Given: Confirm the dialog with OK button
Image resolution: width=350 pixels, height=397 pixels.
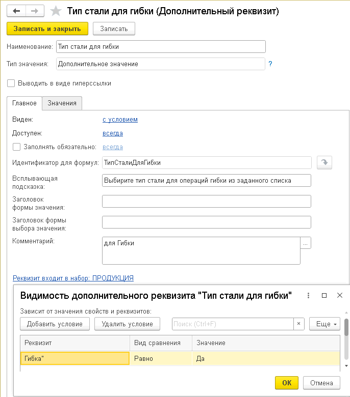Looking at the screenshot, I should tap(286, 383).
